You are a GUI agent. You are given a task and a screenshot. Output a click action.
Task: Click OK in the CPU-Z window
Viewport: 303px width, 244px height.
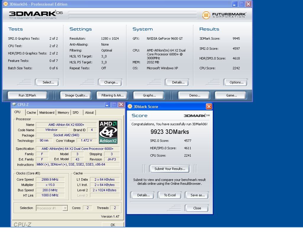pyautogui.click(x=113, y=225)
